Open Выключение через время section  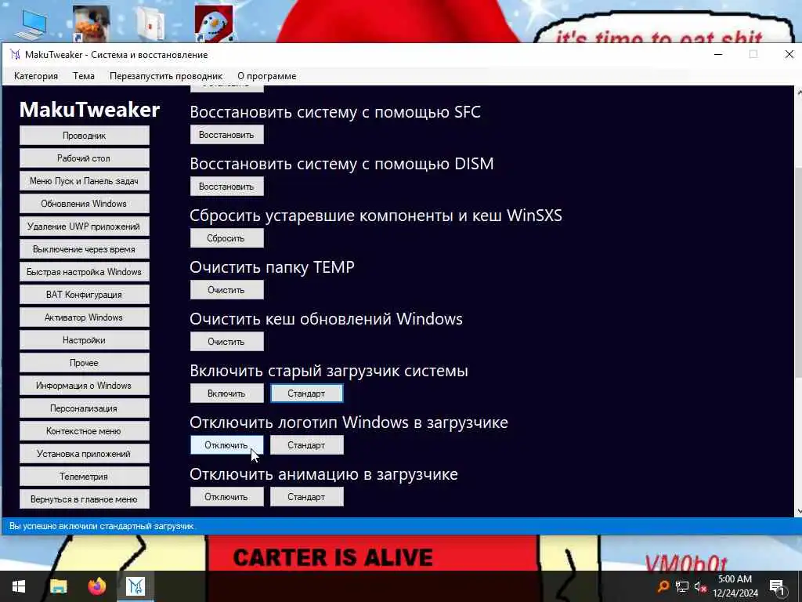[85, 249]
